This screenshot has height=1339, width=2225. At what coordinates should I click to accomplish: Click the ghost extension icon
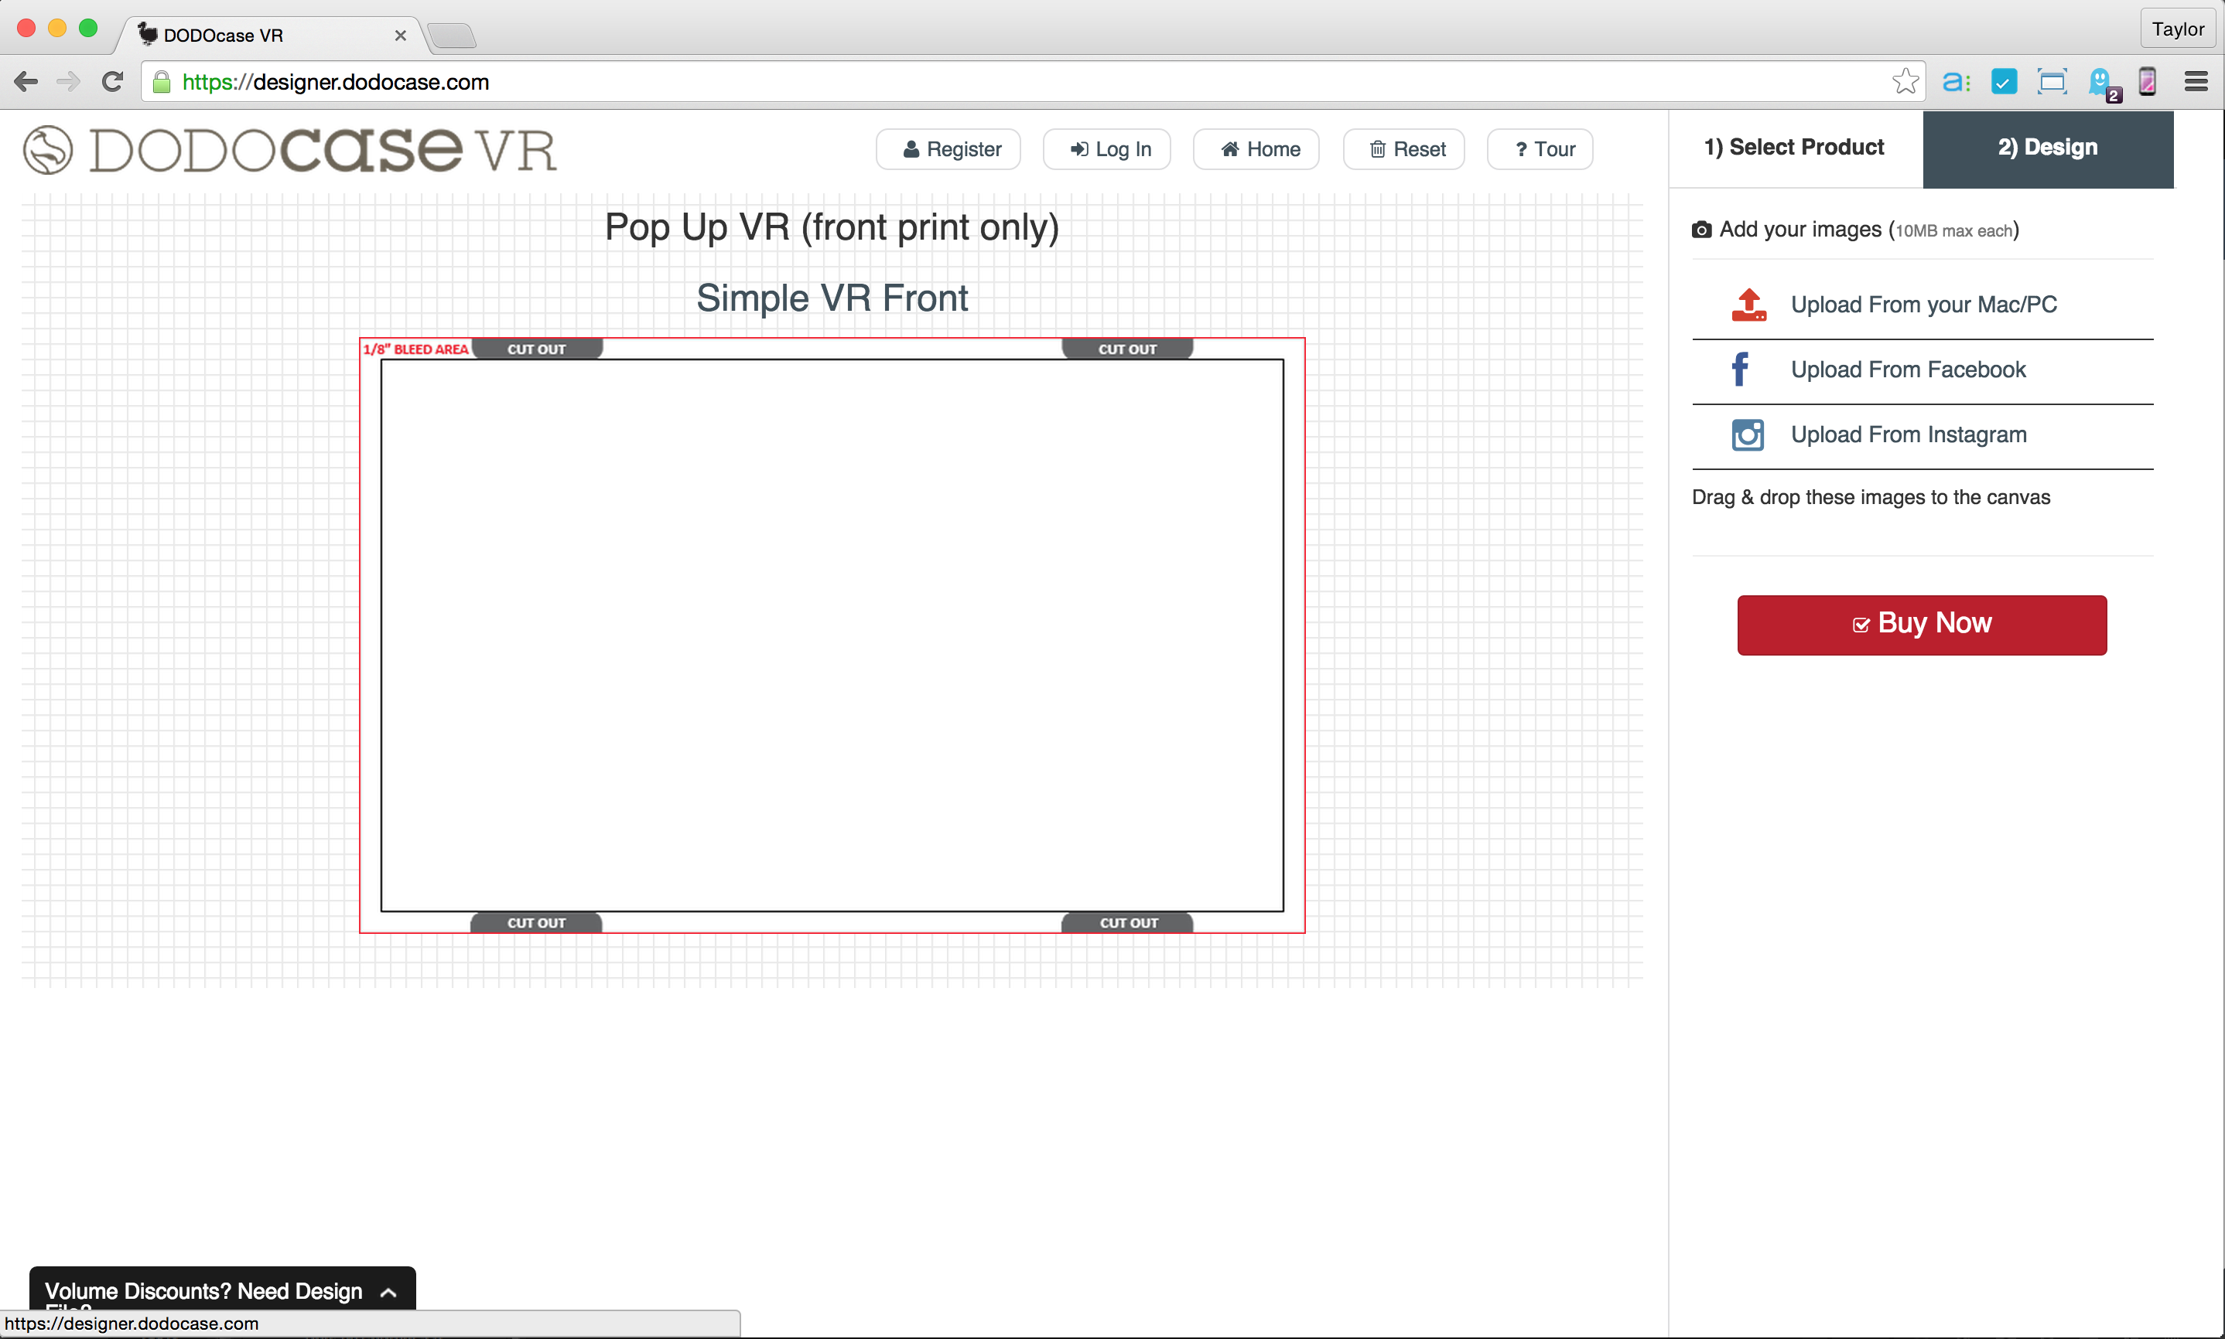[2100, 81]
